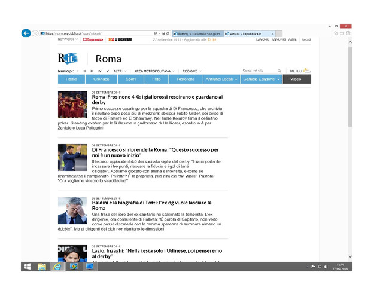Image resolution: width=383 pixels, height=306 pixels.
Task: Open the Ristoranti navigation tab
Action: (186, 79)
